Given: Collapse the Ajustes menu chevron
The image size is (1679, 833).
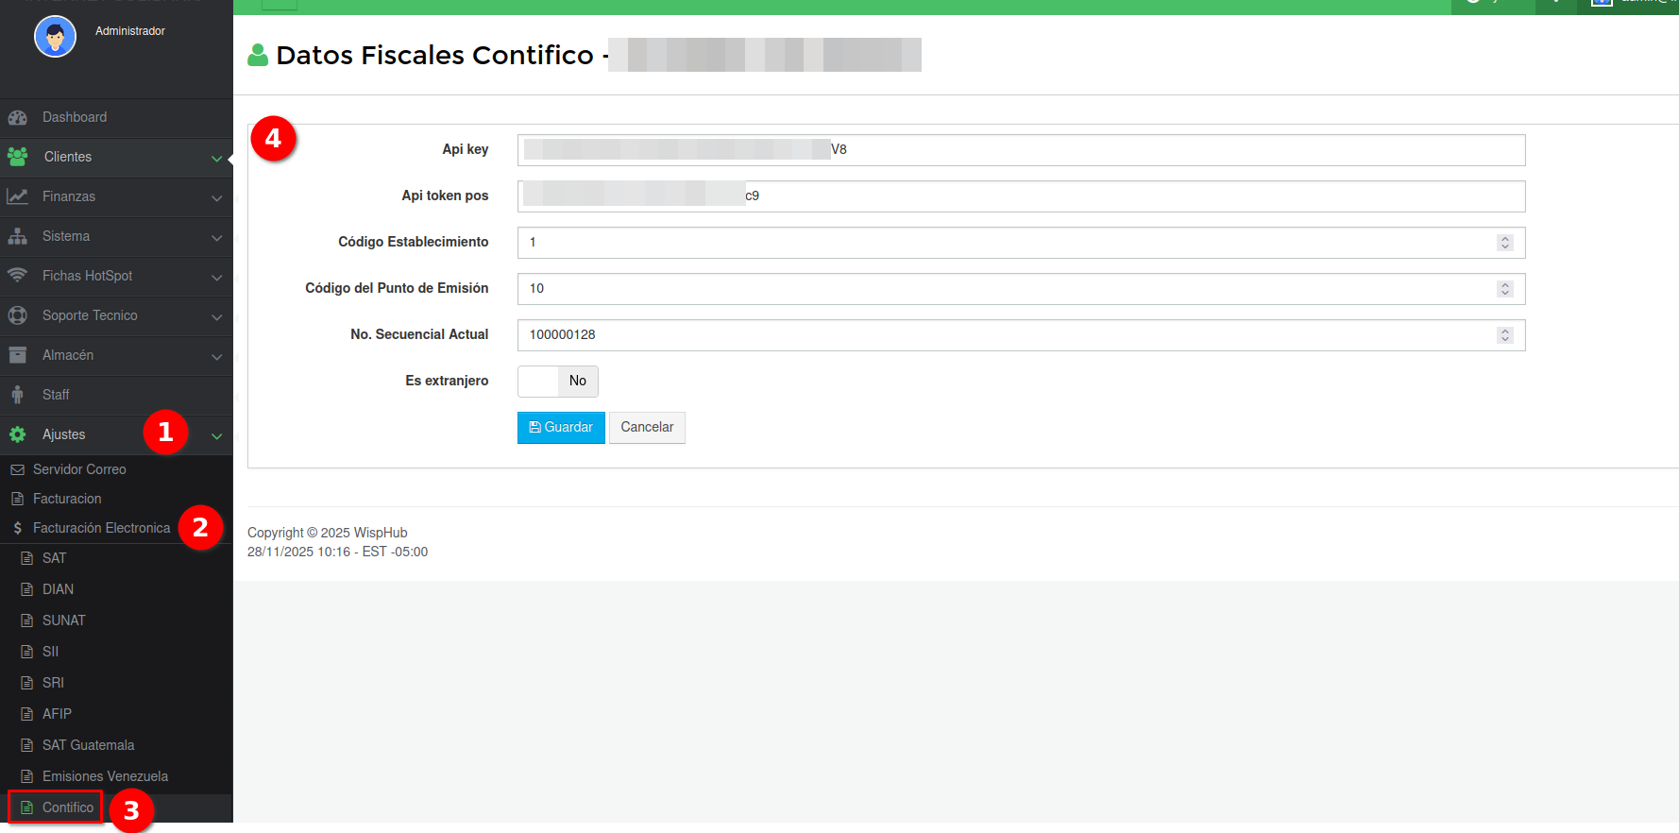Looking at the screenshot, I should click(216, 436).
